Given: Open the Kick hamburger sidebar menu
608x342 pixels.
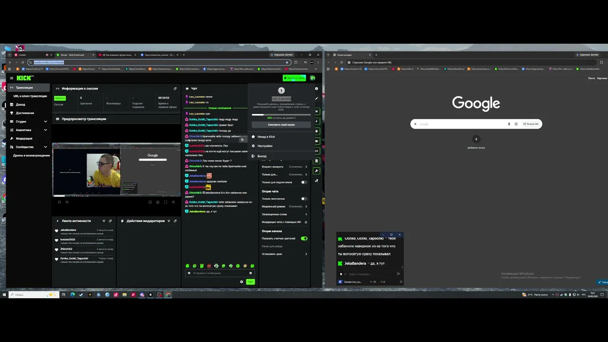Looking at the screenshot, I should coord(11,78).
